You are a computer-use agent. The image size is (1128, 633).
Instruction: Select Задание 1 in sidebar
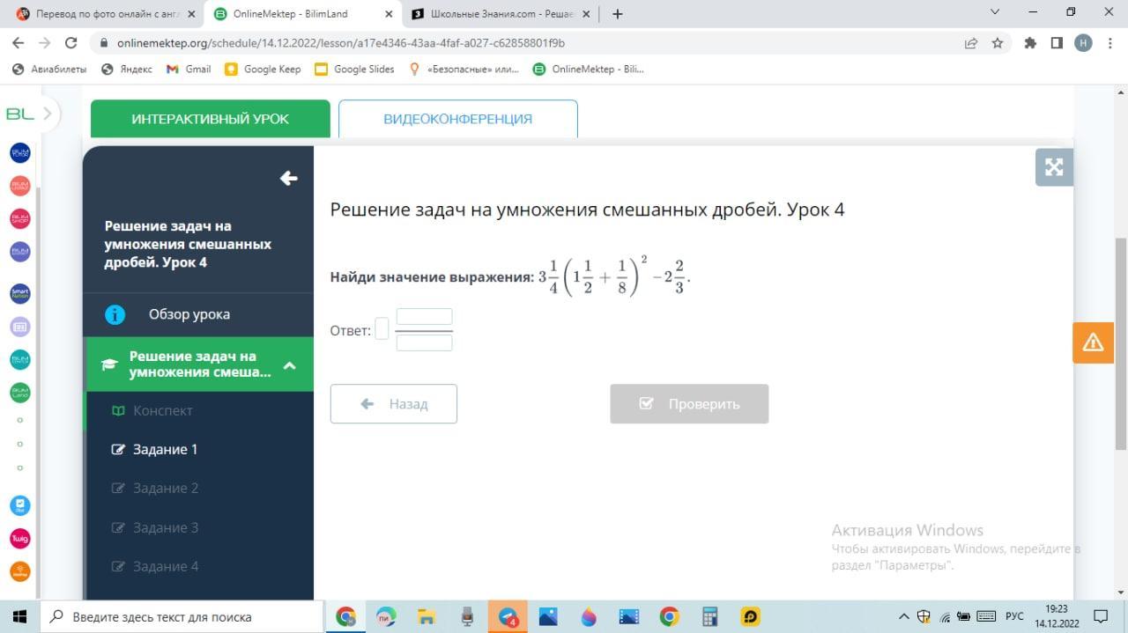pyautogui.click(x=165, y=449)
